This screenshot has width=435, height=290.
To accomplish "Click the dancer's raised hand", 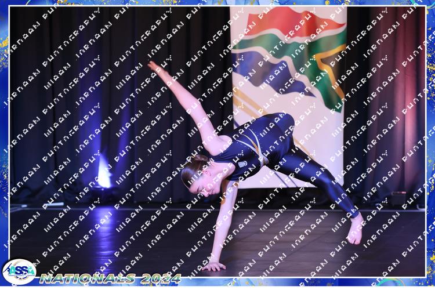I will coord(153,66).
